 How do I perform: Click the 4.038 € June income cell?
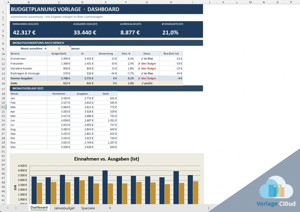tap(59, 120)
